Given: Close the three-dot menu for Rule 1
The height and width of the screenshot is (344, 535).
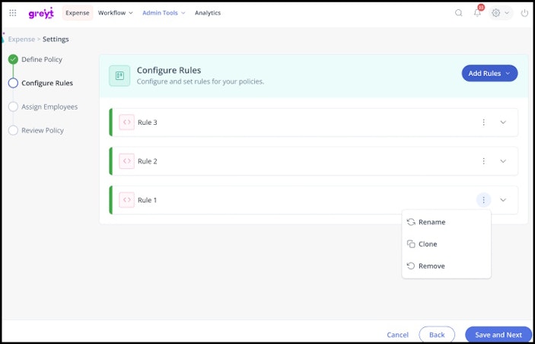Looking at the screenshot, I should (483, 200).
